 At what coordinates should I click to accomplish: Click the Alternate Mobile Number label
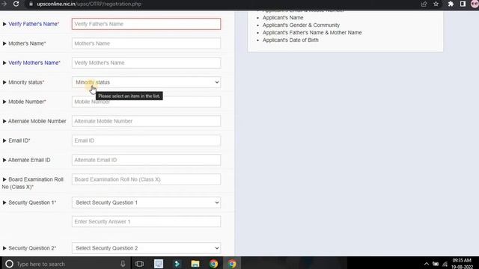[37, 121]
